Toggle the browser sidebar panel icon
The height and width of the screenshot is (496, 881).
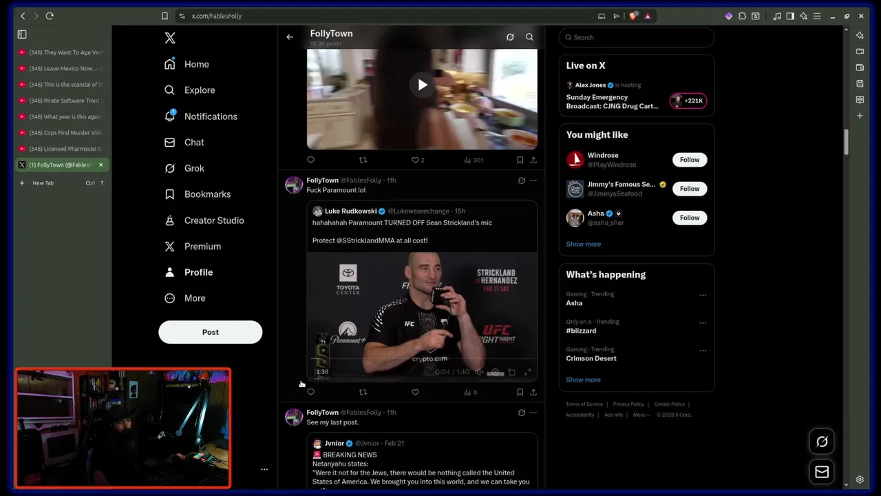pyautogui.click(x=790, y=16)
